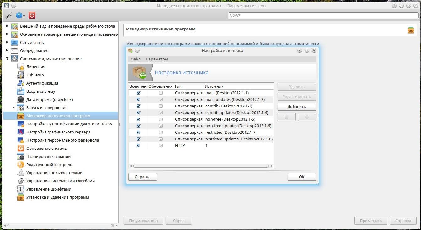Click the source list horizontal scrollbar
The image size is (421, 230).
tap(201, 166)
